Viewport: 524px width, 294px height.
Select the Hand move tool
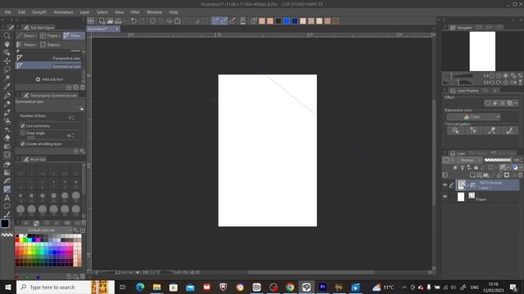(7, 44)
